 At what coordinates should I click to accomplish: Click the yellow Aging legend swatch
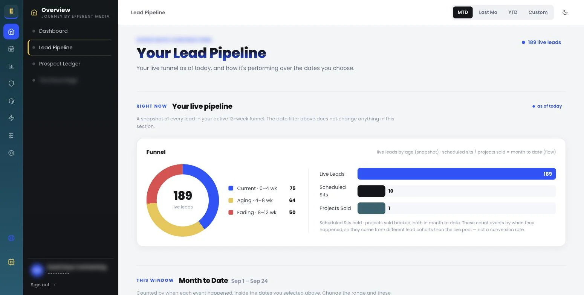coord(231,200)
